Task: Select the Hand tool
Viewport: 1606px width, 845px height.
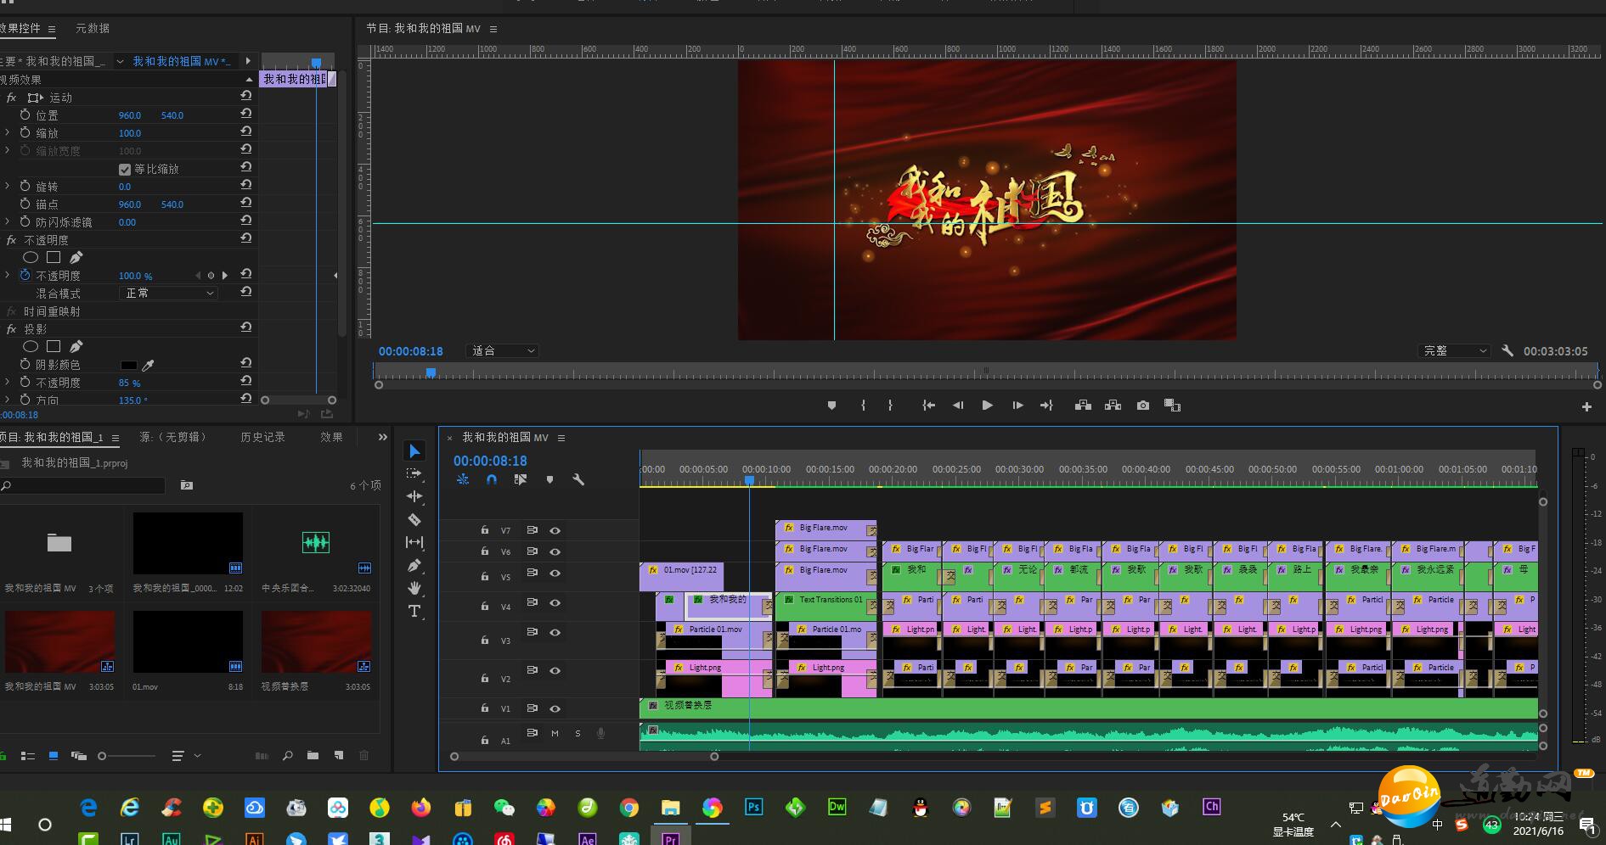Action: 414,588
